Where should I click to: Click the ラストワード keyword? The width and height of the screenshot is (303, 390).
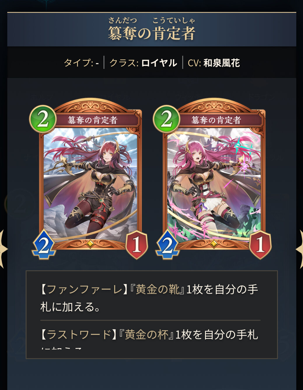click(79, 335)
